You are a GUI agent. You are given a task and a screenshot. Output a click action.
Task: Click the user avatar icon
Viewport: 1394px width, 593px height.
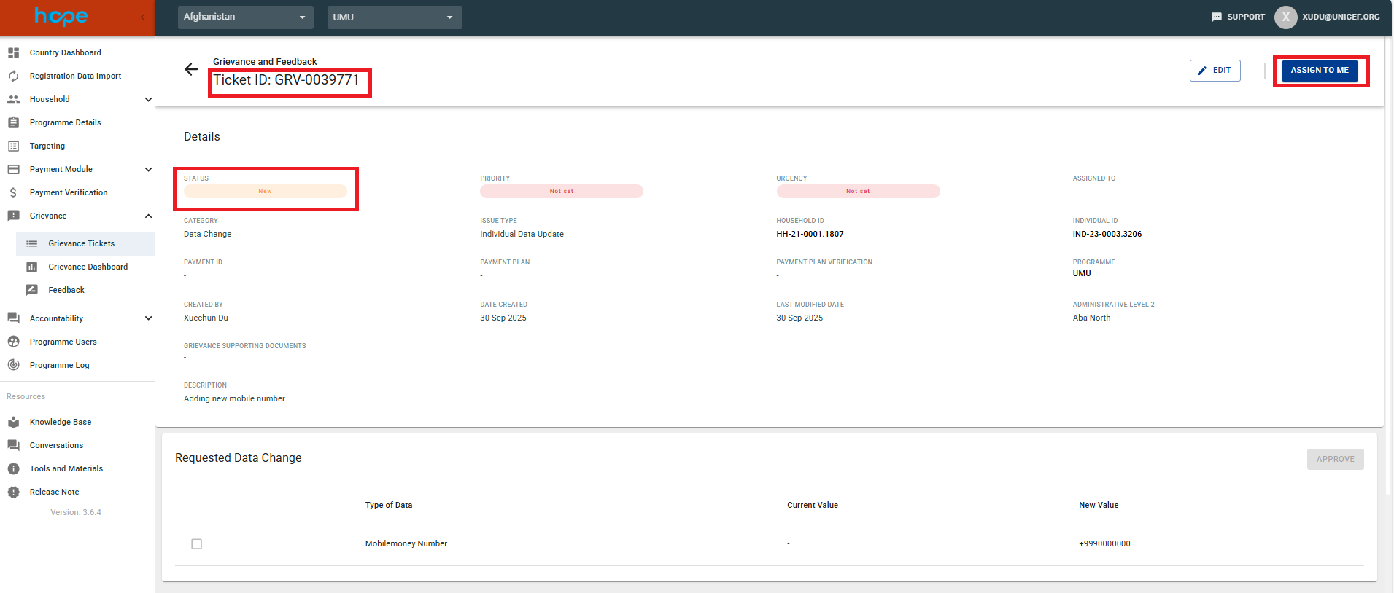(1285, 17)
